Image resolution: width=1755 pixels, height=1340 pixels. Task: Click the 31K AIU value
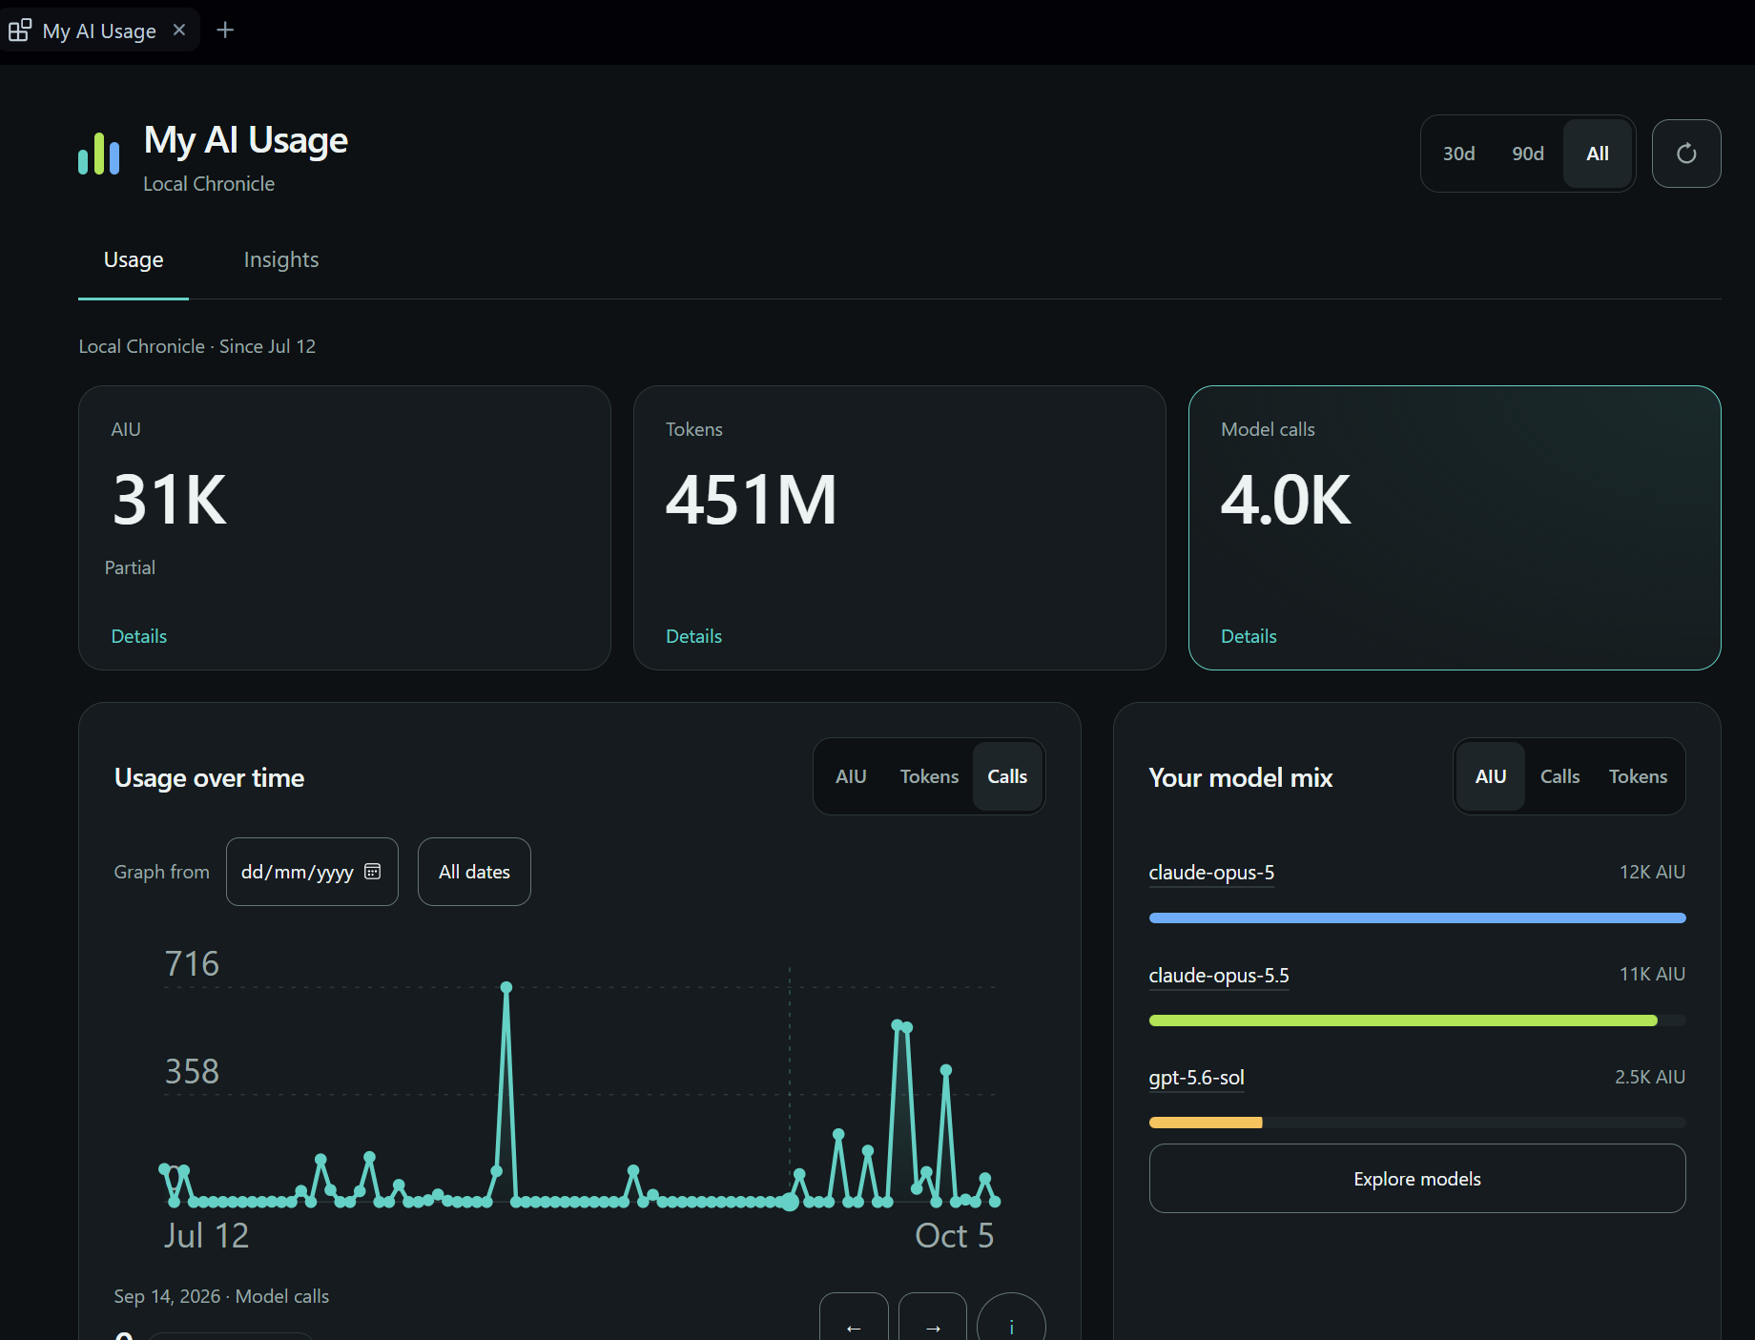coord(170,500)
